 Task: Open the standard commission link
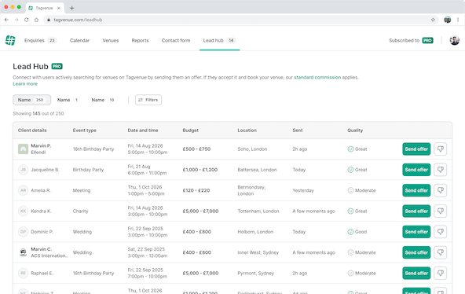pos(317,77)
